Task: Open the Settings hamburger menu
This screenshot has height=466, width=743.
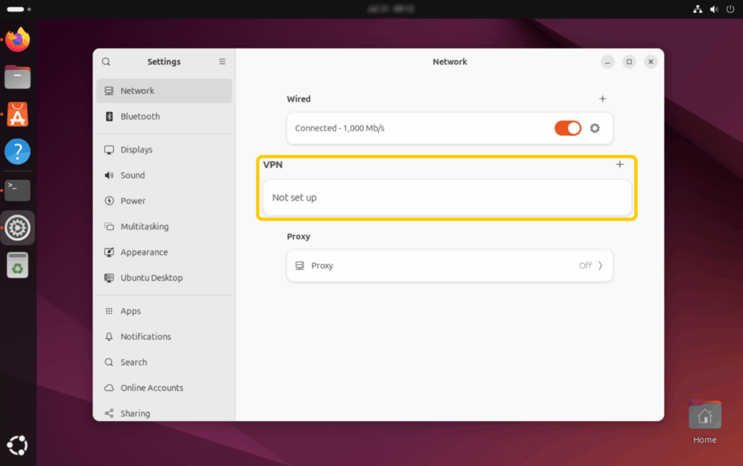Action: tap(222, 62)
